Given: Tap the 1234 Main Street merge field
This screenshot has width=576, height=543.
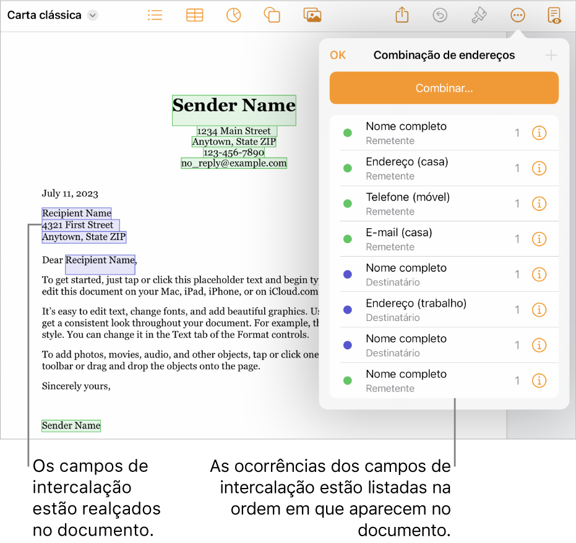Looking at the screenshot, I should [237, 131].
